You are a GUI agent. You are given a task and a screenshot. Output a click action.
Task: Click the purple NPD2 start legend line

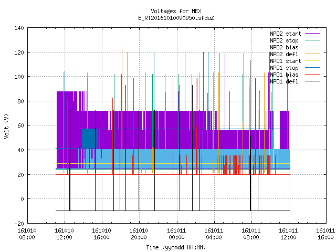pos(312,34)
